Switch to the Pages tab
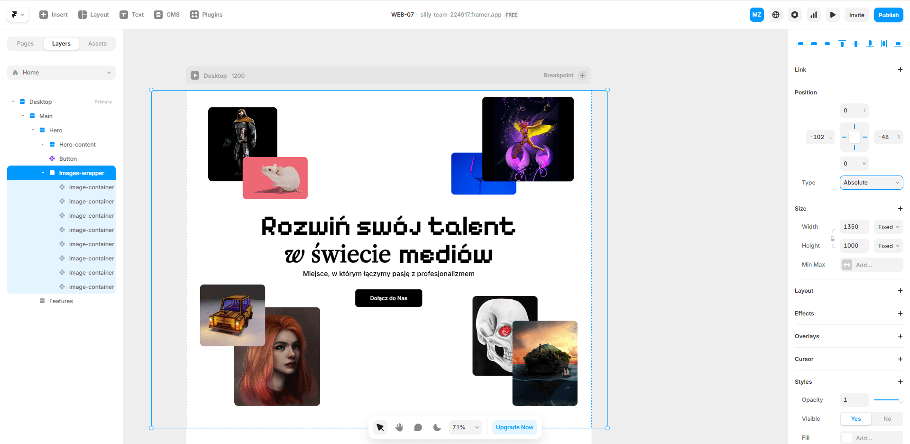This screenshot has height=444, width=910. [x=26, y=44]
